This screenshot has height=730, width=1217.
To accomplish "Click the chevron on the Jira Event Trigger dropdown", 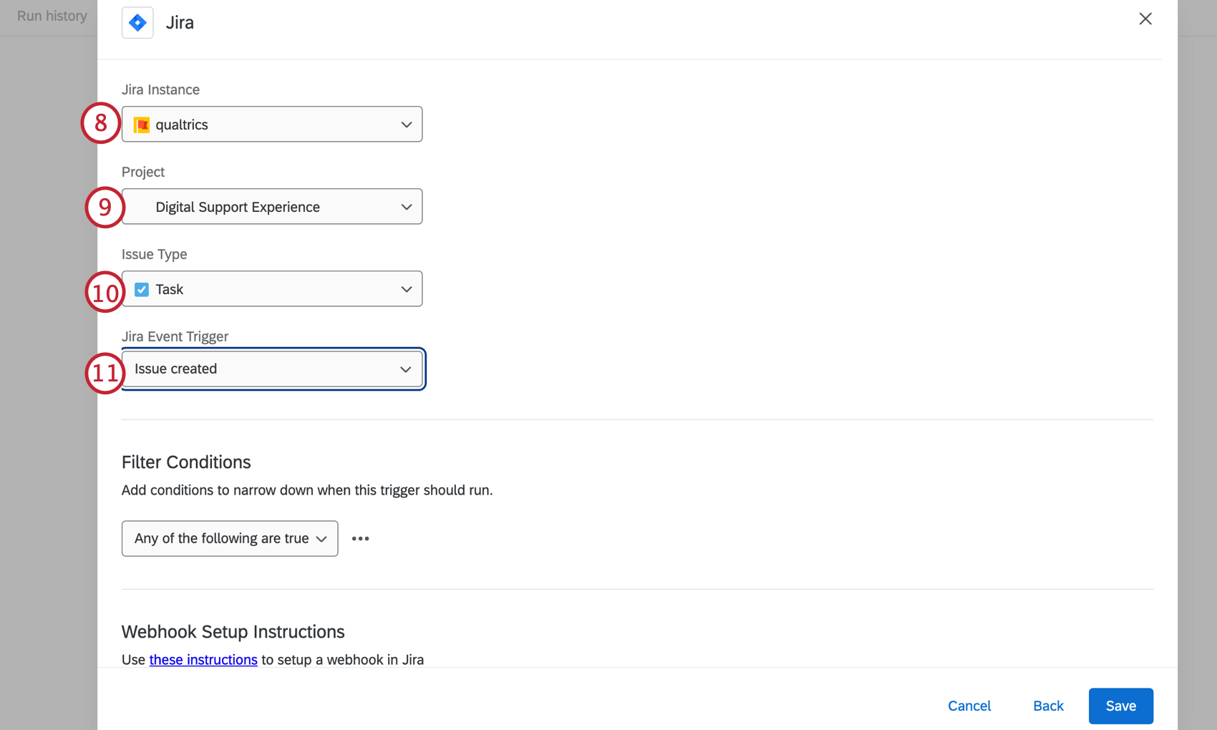I will point(406,369).
